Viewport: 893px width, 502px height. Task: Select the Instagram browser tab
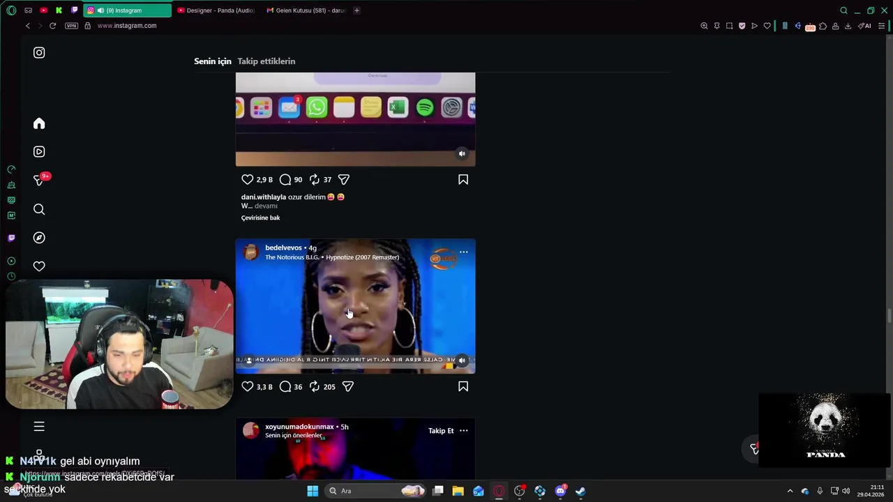(127, 10)
